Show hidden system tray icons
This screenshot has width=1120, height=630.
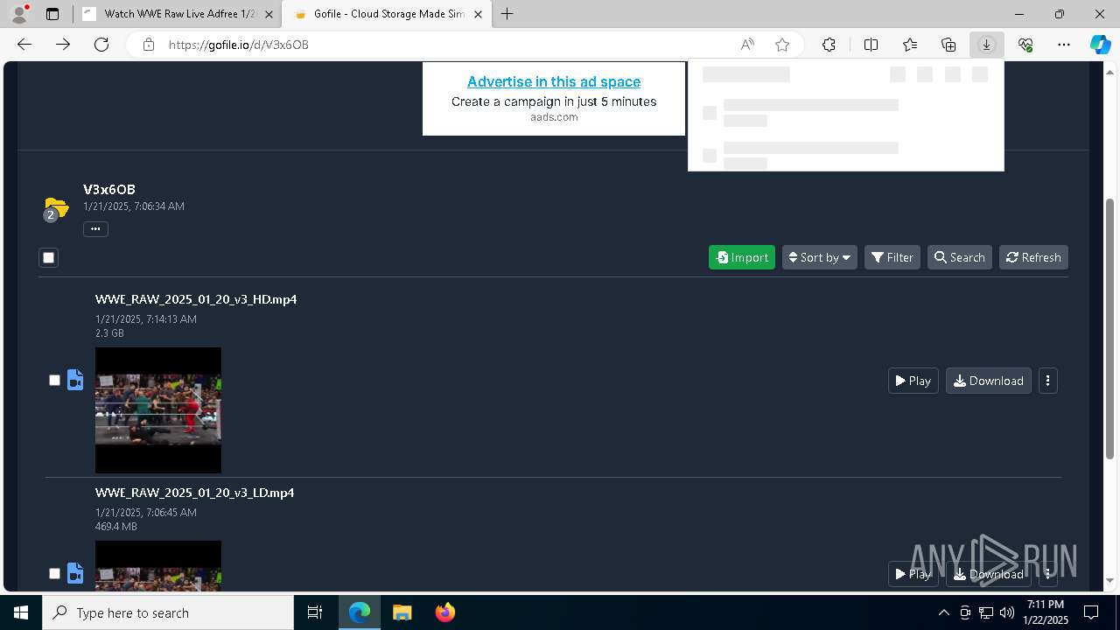[943, 612]
